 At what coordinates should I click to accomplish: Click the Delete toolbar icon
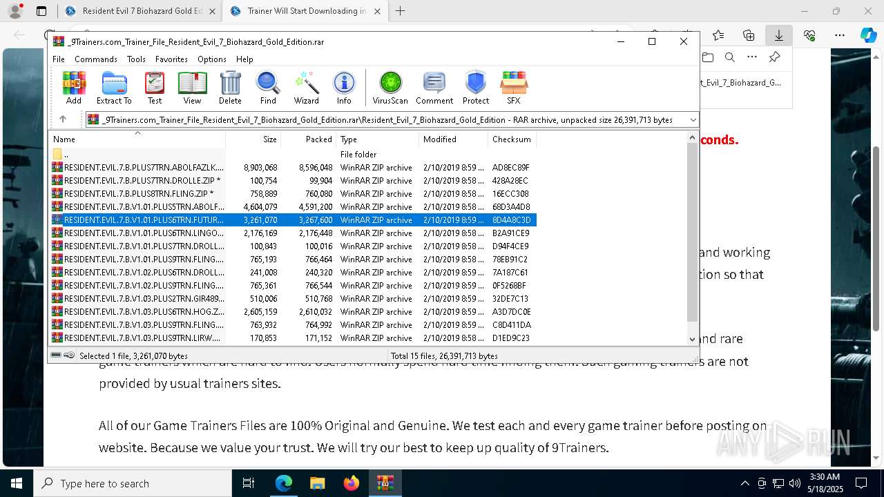point(230,88)
